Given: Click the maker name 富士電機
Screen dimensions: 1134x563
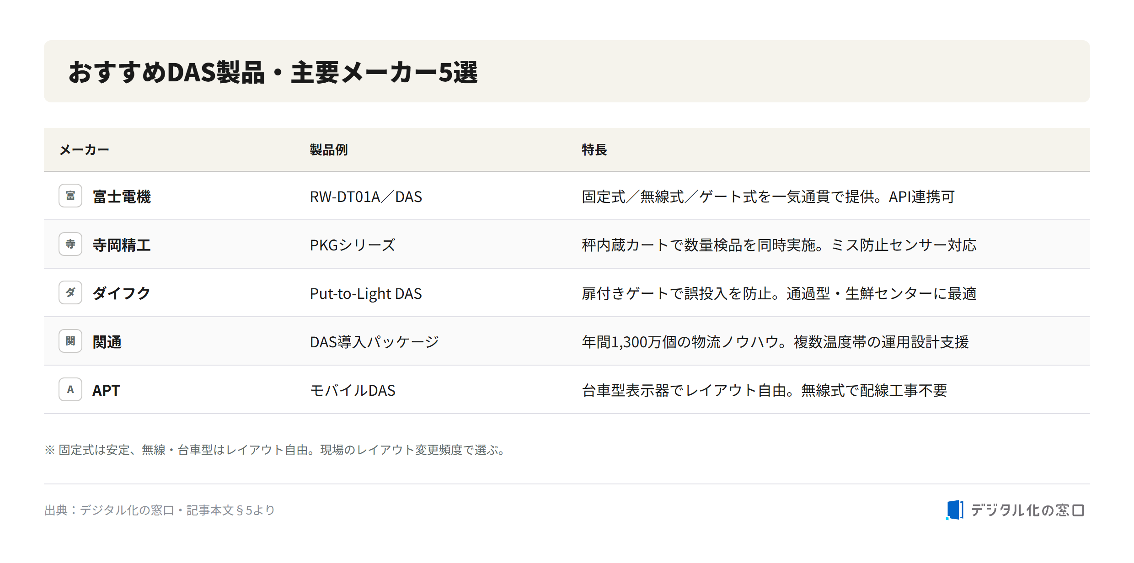Looking at the screenshot, I should 122,197.
